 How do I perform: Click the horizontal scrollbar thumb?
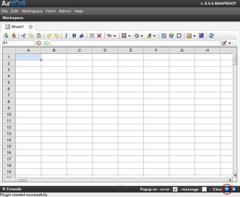(23, 180)
